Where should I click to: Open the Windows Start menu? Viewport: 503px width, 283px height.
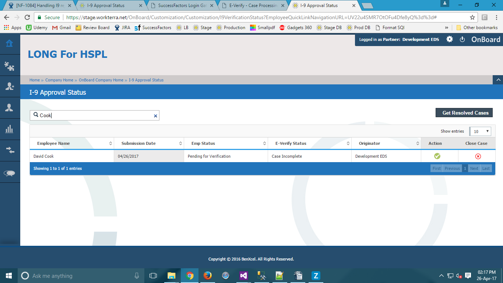coord(9,276)
